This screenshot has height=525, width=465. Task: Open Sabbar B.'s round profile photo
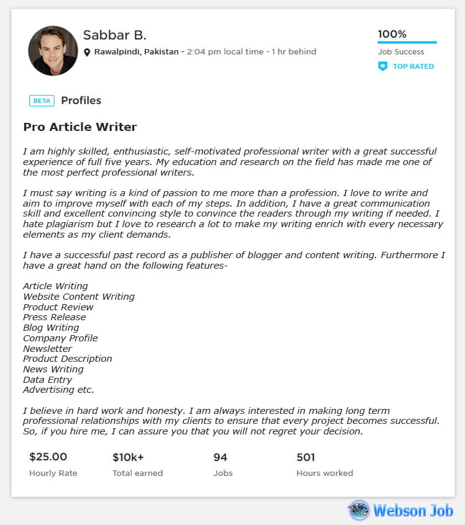53,50
